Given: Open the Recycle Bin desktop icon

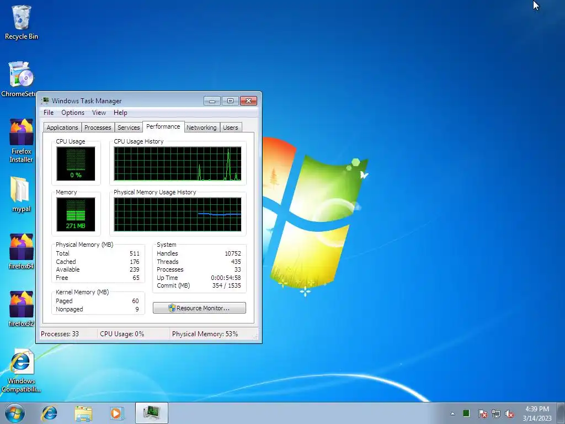Looking at the screenshot, I should pos(22,22).
